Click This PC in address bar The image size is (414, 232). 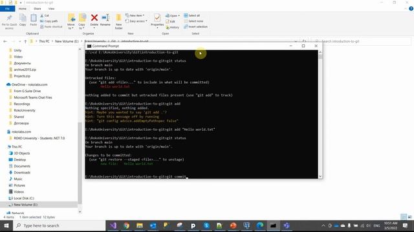click(x=44, y=41)
